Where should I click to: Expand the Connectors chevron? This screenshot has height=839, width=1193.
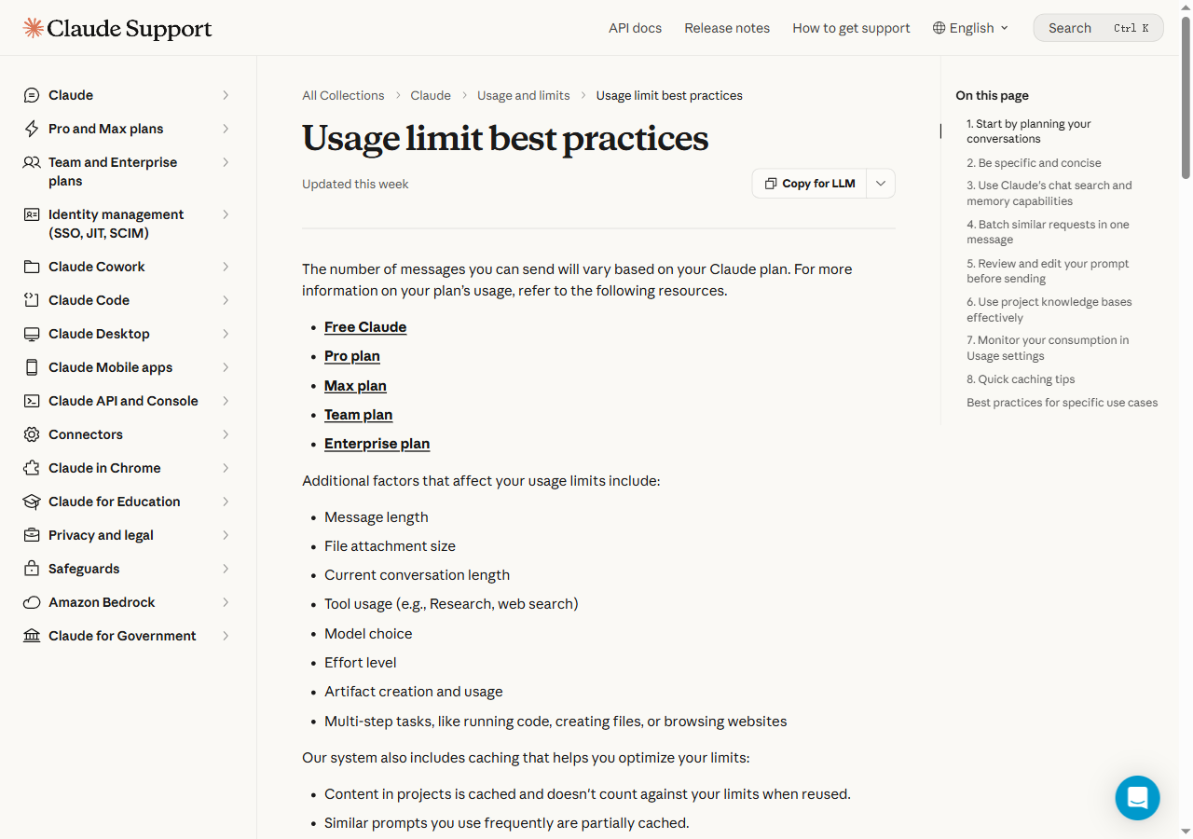pos(226,434)
